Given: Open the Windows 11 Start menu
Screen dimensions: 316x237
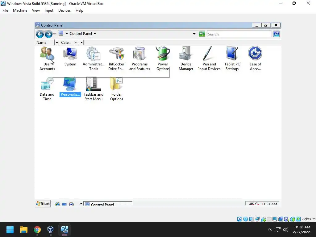Looking at the screenshot, I should [x=10, y=230].
